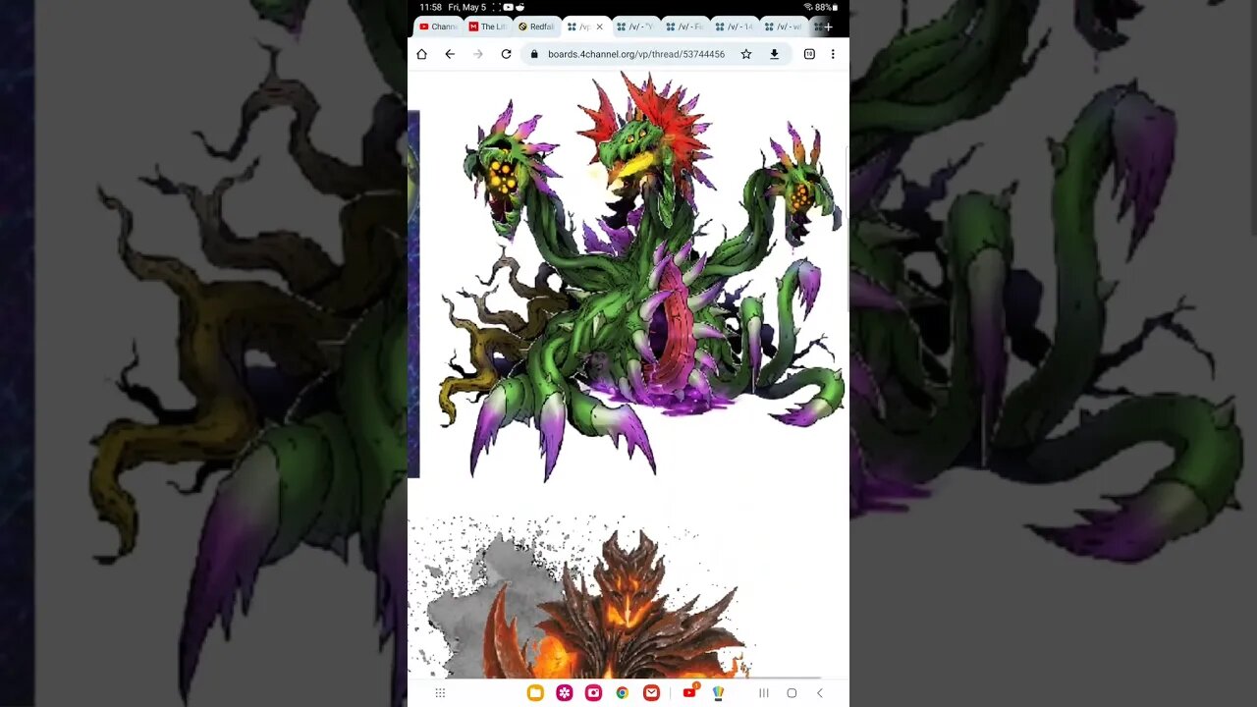1257x707 pixels.
Task: Tap the Reddit notification icon in status bar
Action: (519, 7)
